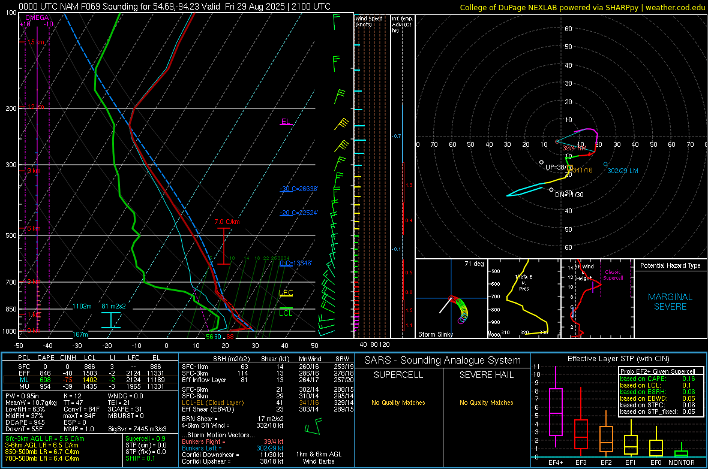The height and width of the screenshot is (469, 708).
Task: Click the 71 deg slinky tilt value
Action: [x=474, y=264]
